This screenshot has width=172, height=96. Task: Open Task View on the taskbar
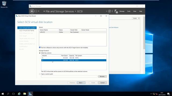pyautogui.click(x=13, y=94)
